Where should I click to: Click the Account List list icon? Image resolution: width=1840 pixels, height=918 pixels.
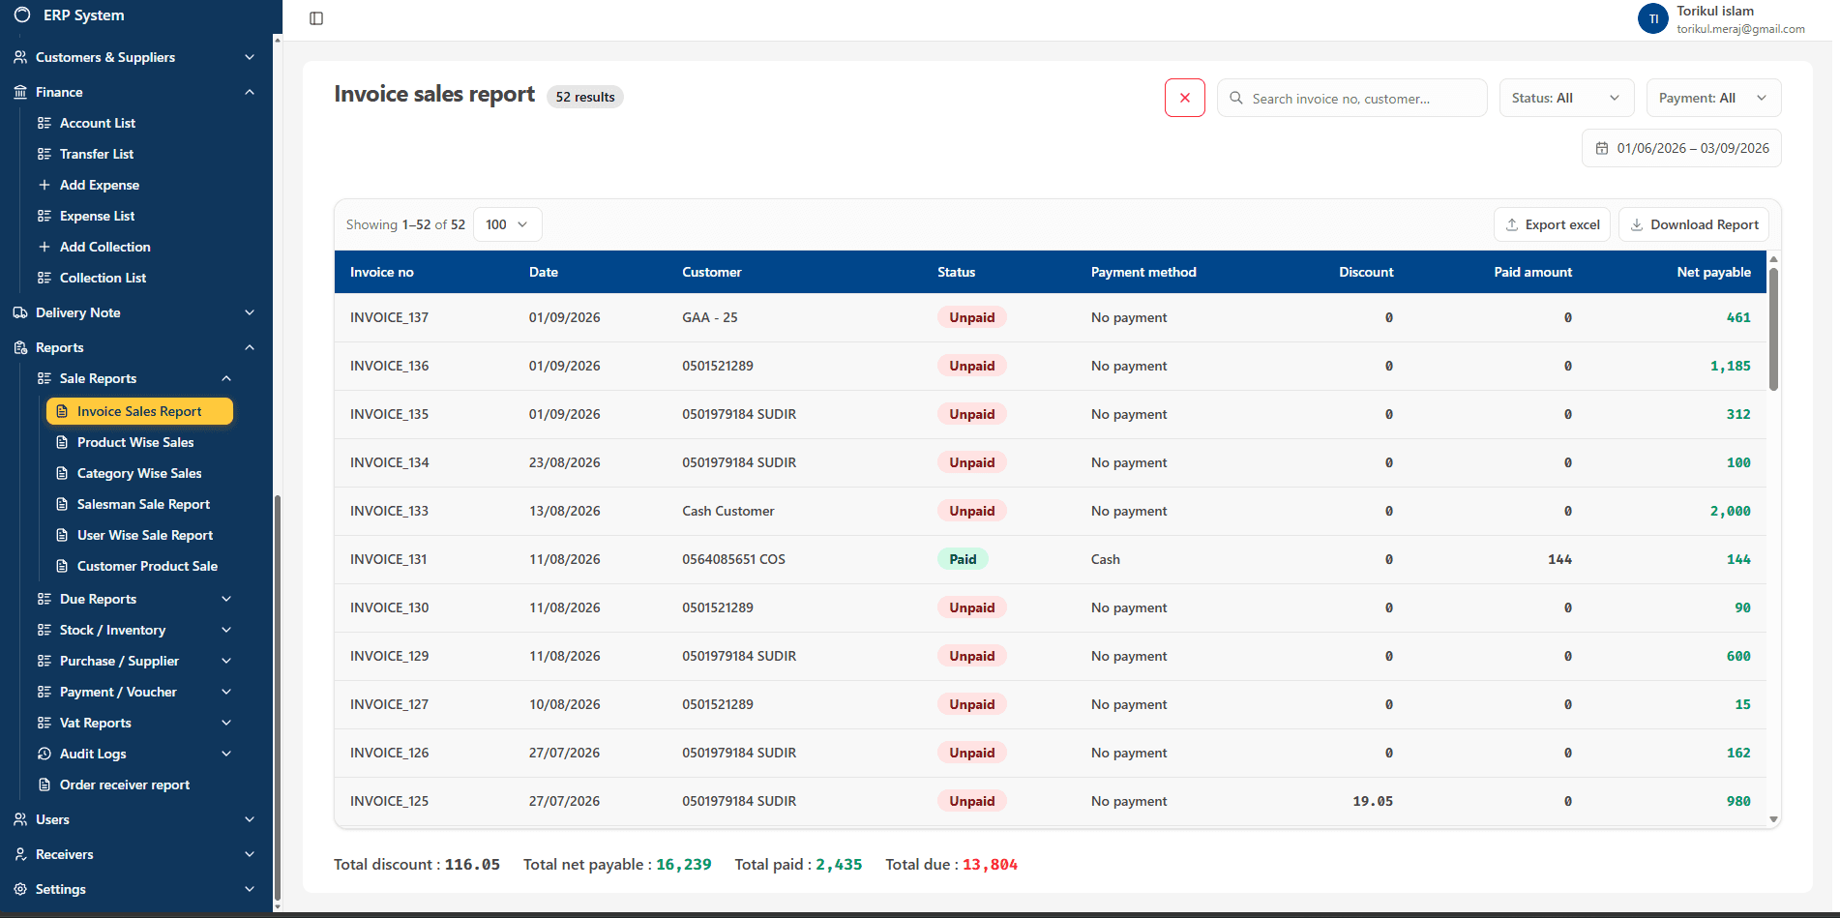tap(45, 123)
